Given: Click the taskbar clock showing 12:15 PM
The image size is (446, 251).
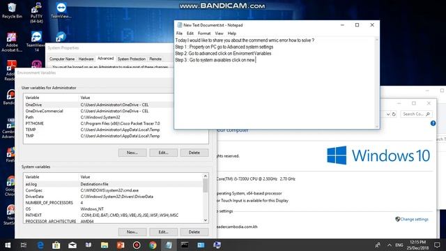Looking at the screenshot, I should (417, 245).
